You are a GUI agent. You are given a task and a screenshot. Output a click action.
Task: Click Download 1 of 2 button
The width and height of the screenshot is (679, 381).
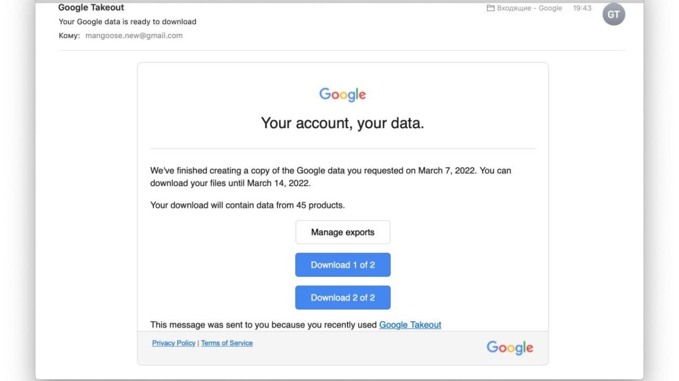pos(342,265)
